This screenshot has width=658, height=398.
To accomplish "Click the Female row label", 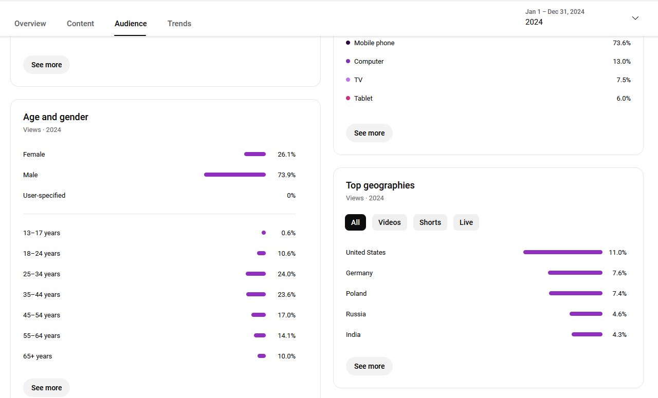I will coord(34,155).
